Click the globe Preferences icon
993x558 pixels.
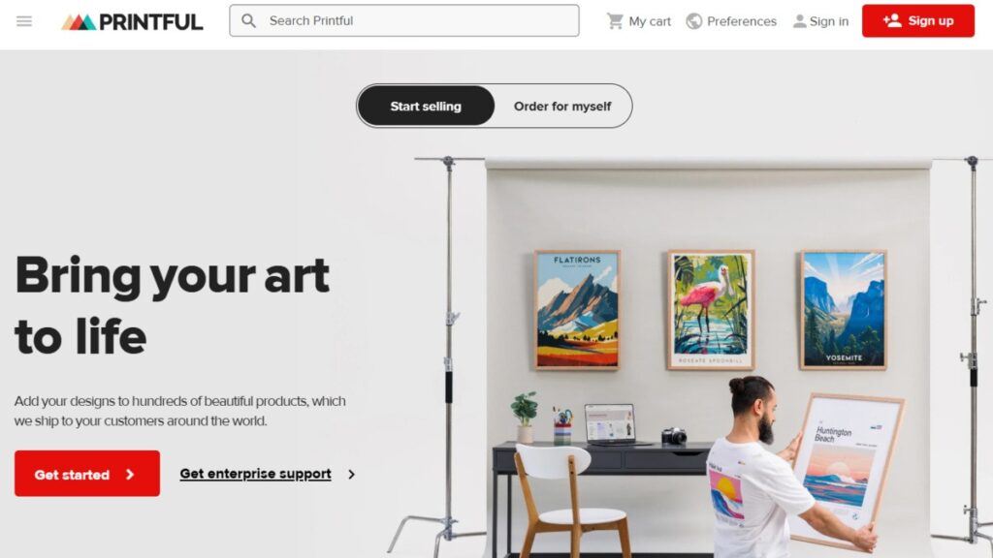point(694,21)
